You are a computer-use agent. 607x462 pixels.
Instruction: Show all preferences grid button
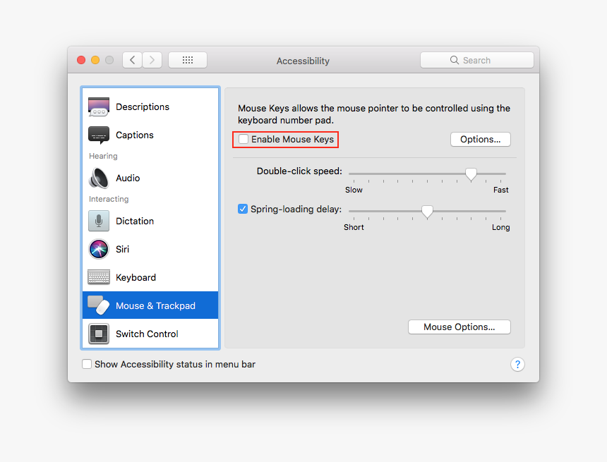click(188, 60)
